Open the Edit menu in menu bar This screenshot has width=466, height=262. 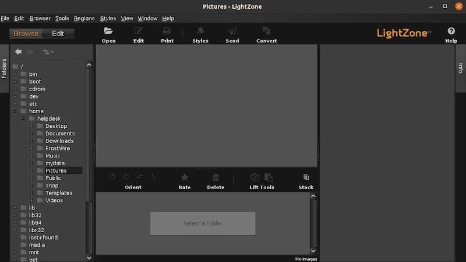19,19
